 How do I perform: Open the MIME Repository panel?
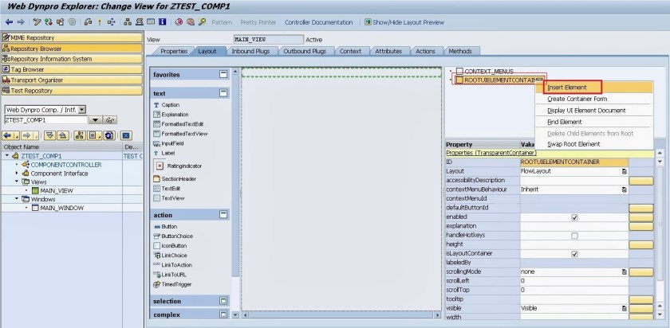click(x=72, y=38)
